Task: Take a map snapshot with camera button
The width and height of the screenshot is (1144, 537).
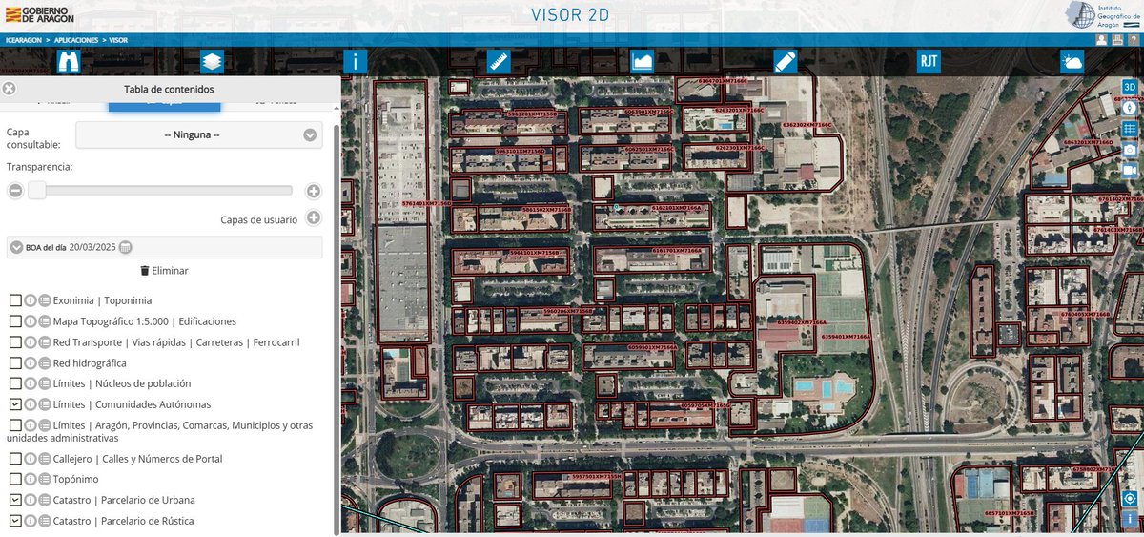Action: 1130,150
